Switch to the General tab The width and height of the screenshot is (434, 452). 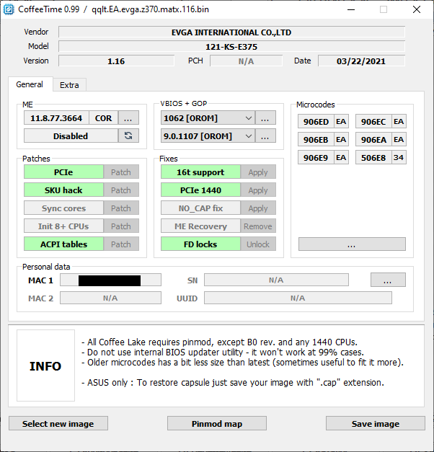[x=30, y=84]
